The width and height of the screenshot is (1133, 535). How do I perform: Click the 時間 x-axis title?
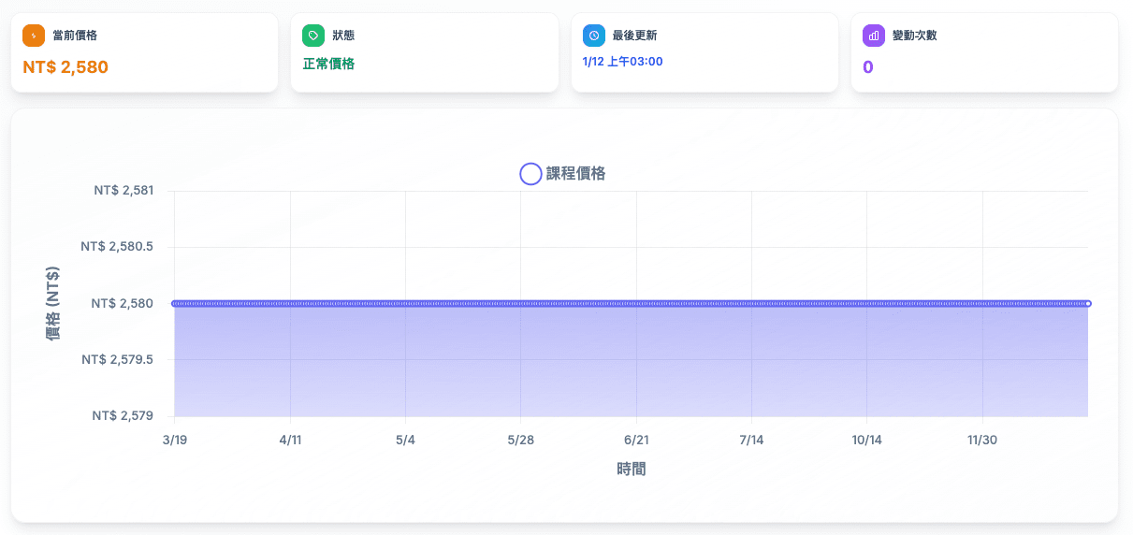632,469
